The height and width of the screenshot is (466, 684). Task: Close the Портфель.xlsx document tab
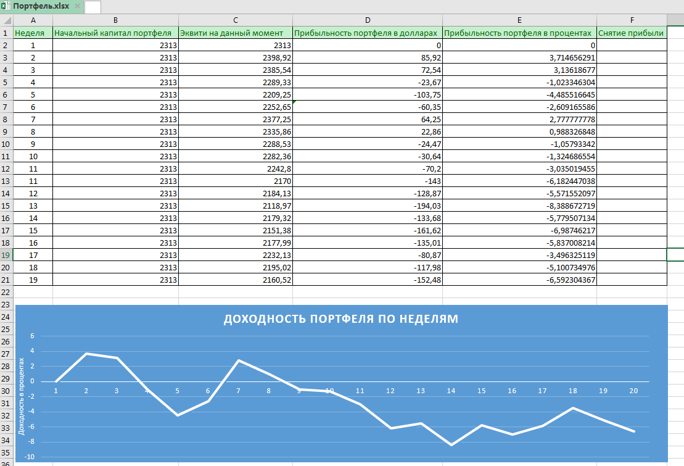(77, 6)
